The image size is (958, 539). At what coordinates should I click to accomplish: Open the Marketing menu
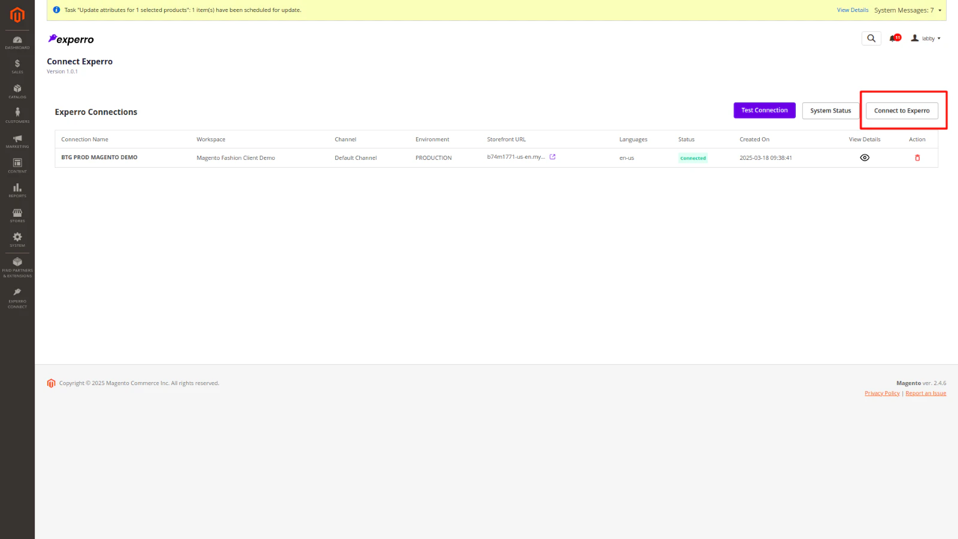click(x=17, y=141)
